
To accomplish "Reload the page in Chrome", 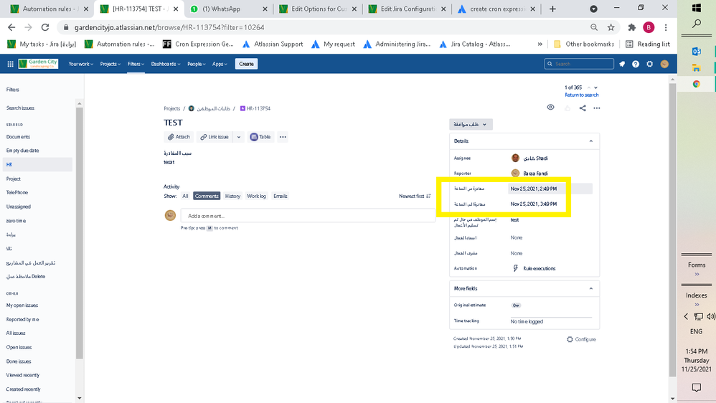I will coord(45,27).
